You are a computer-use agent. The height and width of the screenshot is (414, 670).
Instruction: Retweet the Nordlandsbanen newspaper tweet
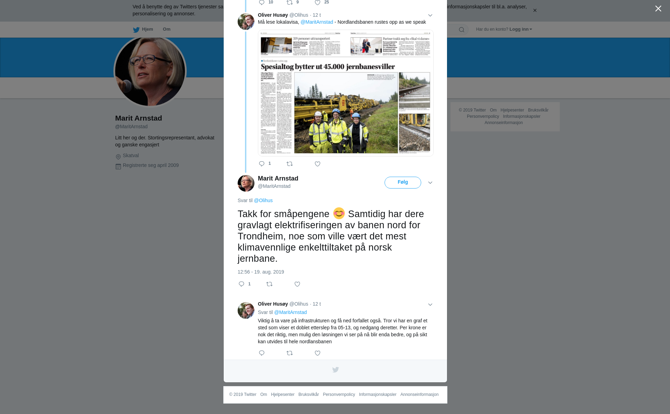pyautogui.click(x=290, y=164)
